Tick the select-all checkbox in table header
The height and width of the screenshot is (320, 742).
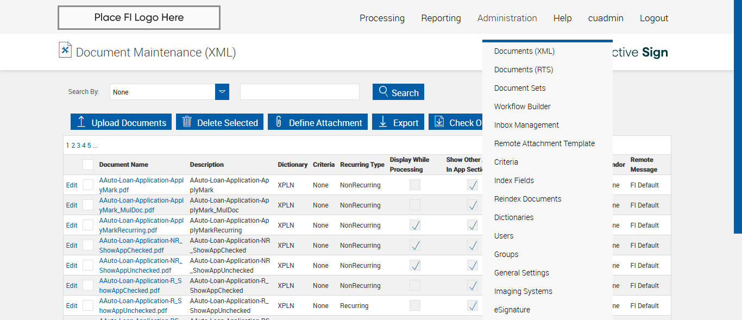pos(88,165)
